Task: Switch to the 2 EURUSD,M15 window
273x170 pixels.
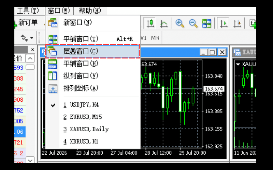Action: pos(93,117)
